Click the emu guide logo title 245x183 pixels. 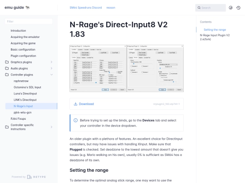tap(17, 8)
